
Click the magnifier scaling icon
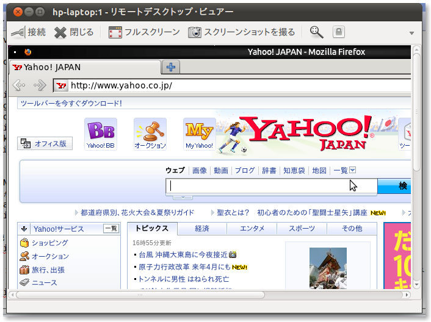point(316,32)
